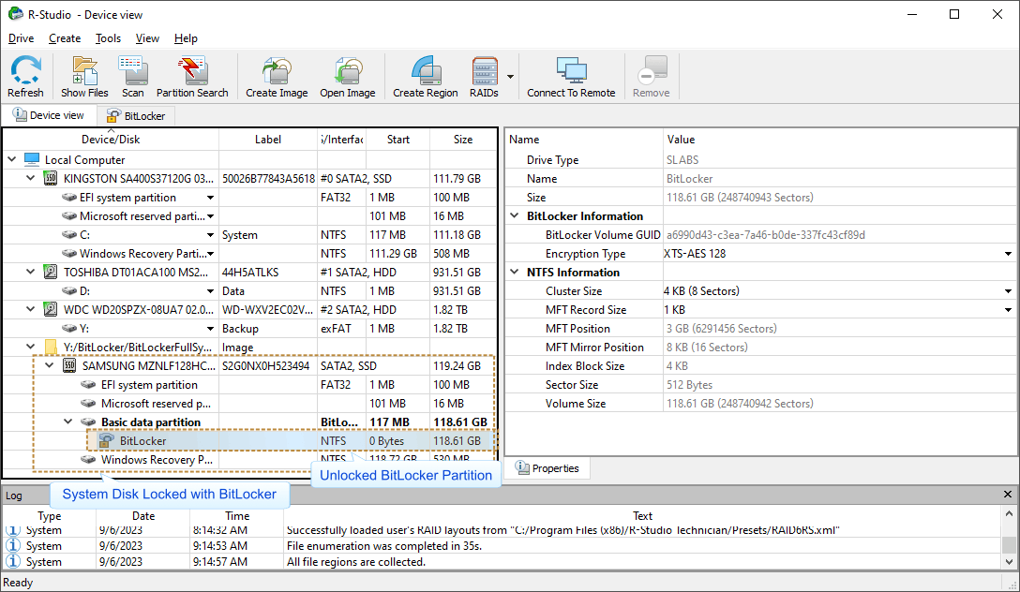Collapse the KINGSTON SA400S37120G drive node
The height and width of the screenshot is (592, 1020).
click(31, 178)
